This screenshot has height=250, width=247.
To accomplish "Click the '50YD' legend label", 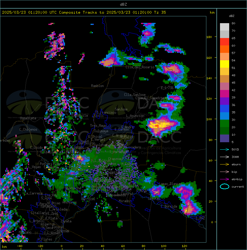I will click(x=235, y=149).
